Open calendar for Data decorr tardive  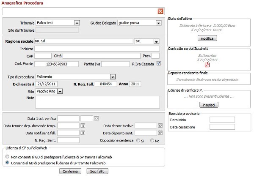click(x=160, y=125)
